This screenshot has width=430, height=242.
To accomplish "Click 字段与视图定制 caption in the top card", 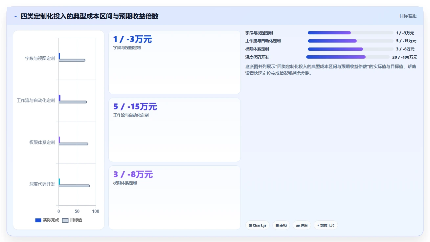I will click(x=127, y=48).
